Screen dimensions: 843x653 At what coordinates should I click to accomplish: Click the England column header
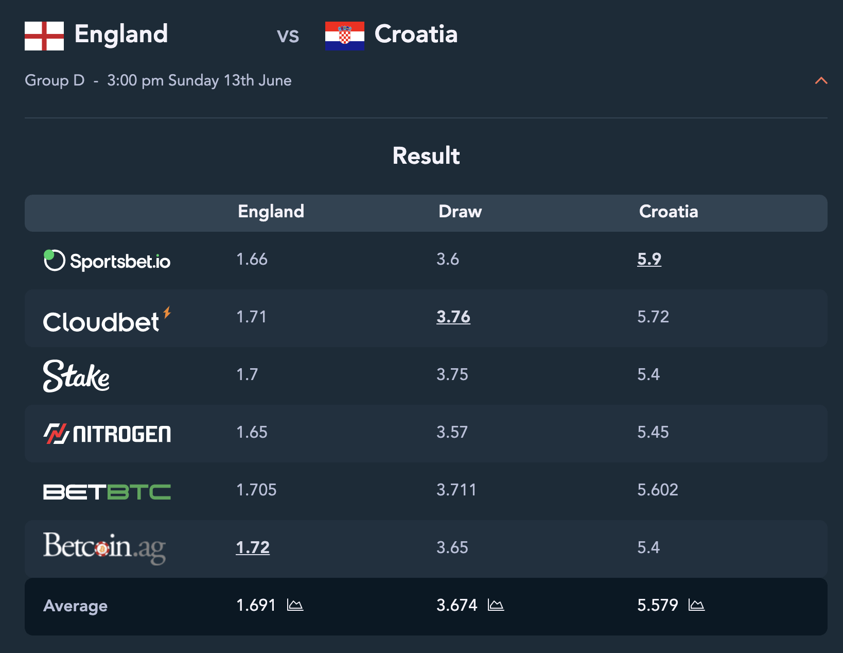(271, 212)
